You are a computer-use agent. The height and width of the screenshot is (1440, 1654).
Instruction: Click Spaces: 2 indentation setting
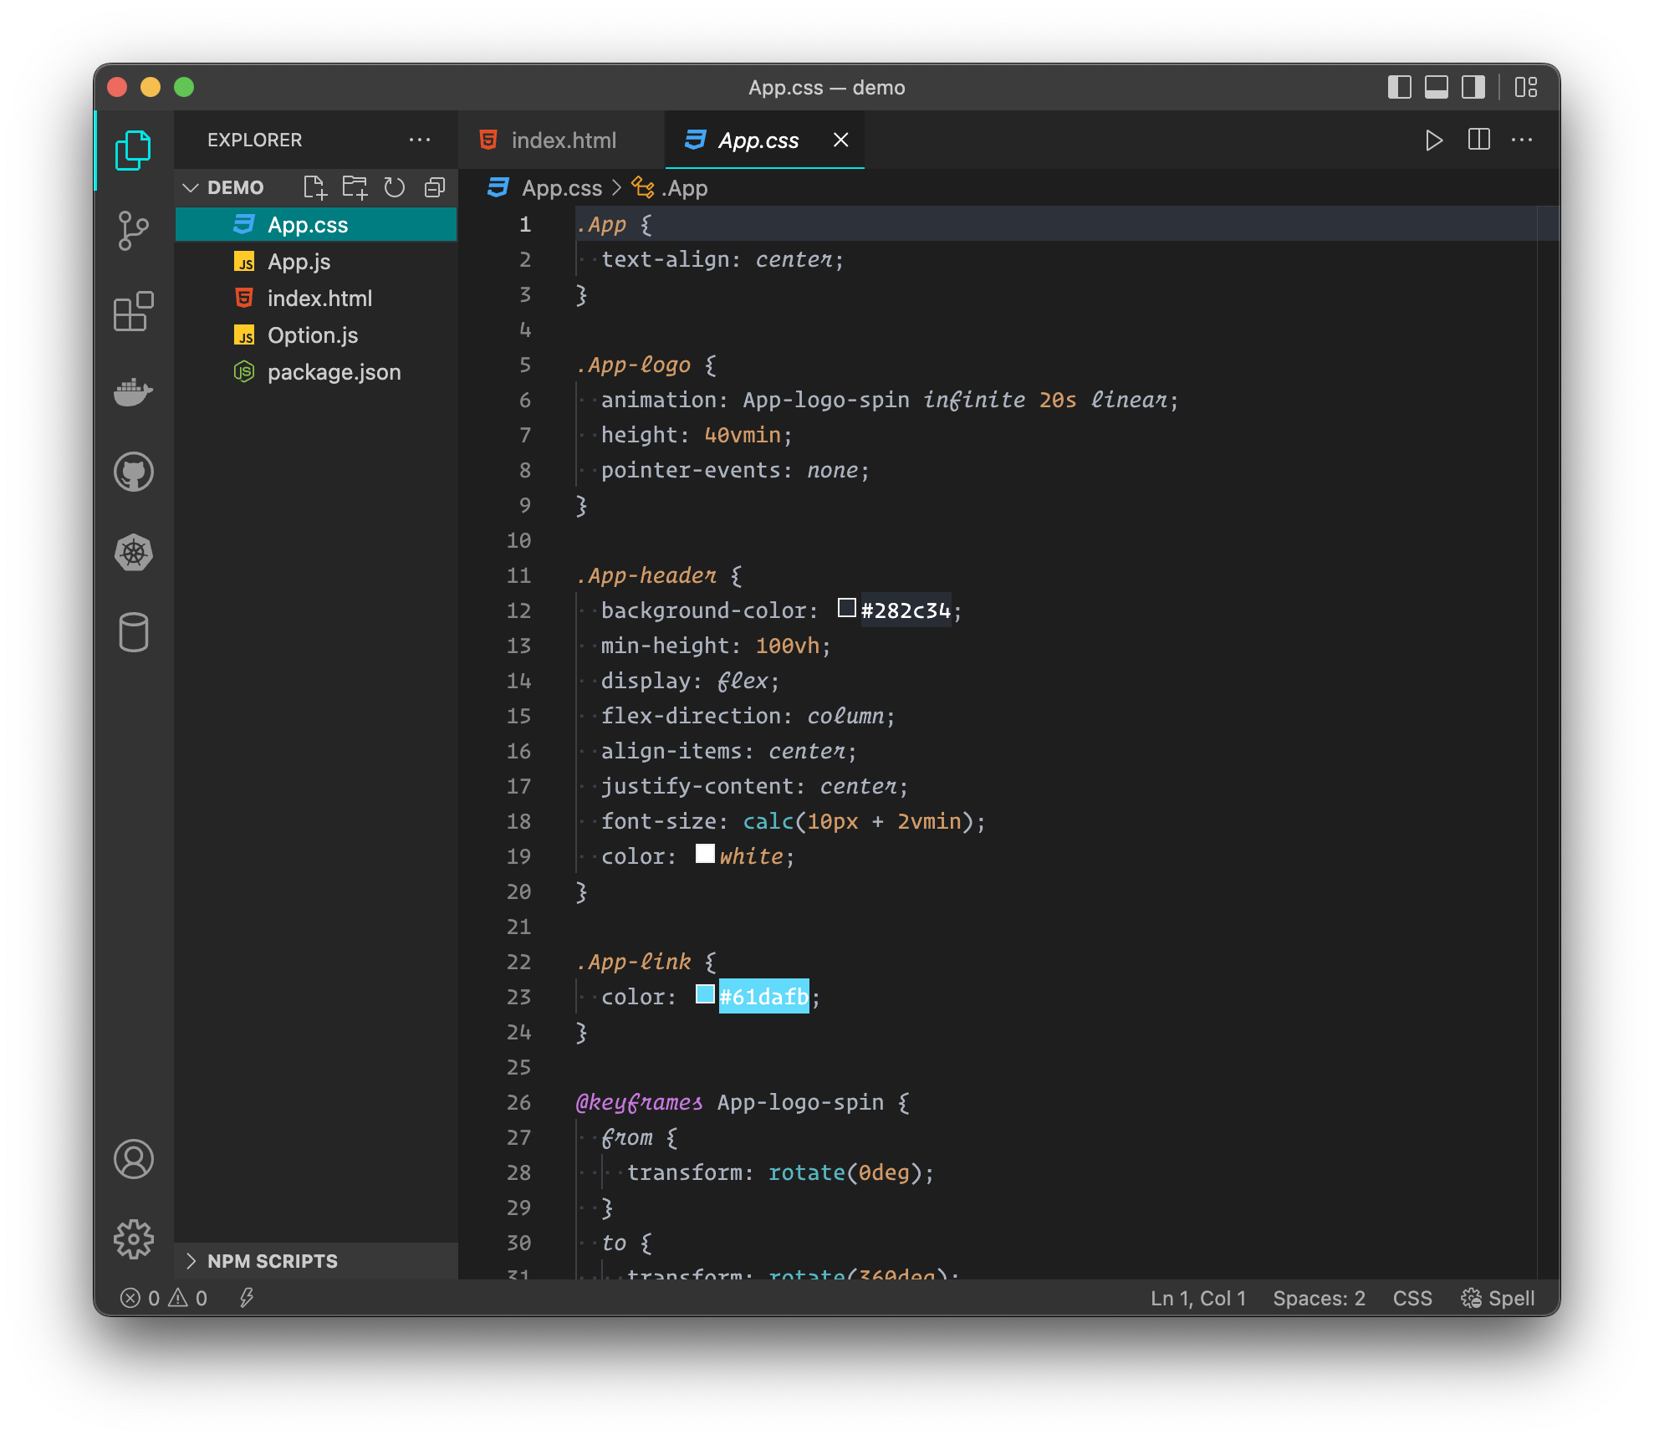1319,1298
